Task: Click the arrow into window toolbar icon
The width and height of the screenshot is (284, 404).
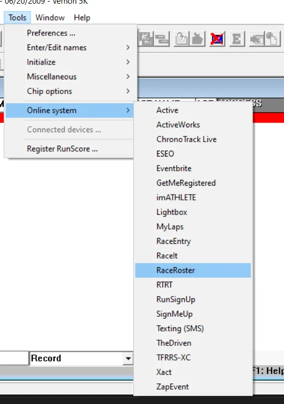Action: [256, 39]
